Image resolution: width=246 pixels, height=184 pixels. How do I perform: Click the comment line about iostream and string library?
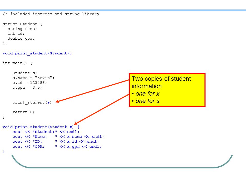[51, 14]
